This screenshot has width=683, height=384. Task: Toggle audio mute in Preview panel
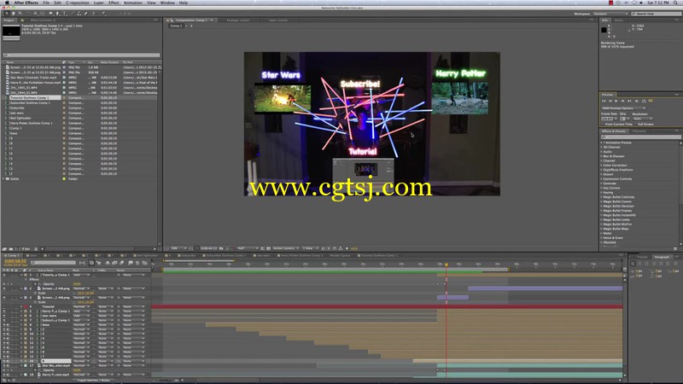point(637,101)
